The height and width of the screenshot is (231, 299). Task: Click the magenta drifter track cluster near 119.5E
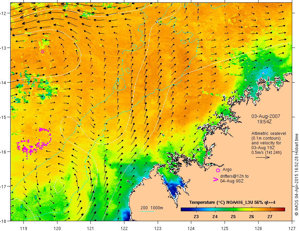click(34, 143)
